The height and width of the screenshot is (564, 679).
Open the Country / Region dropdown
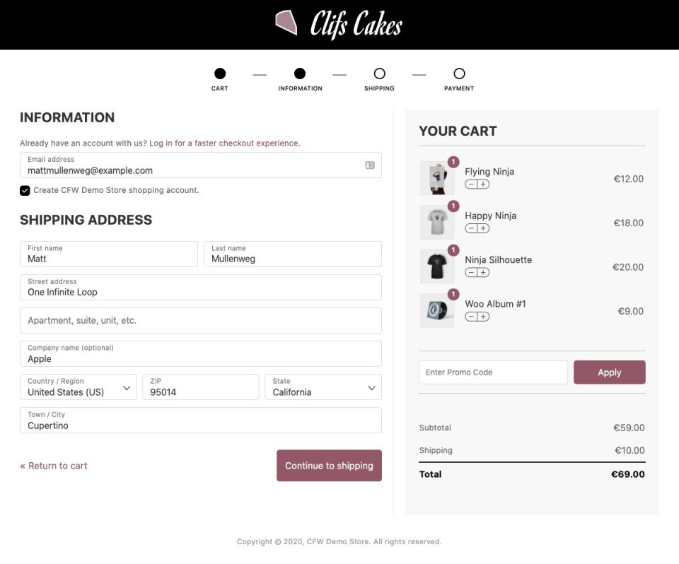(78, 387)
